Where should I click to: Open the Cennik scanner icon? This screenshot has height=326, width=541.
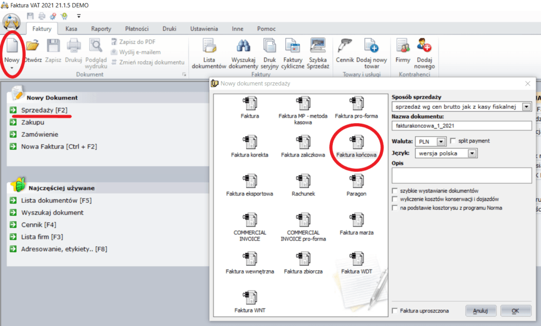click(x=345, y=46)
